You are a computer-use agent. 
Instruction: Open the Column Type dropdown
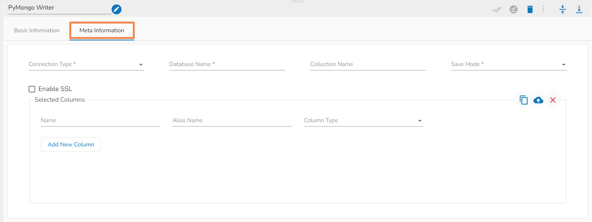click(363, 121)
